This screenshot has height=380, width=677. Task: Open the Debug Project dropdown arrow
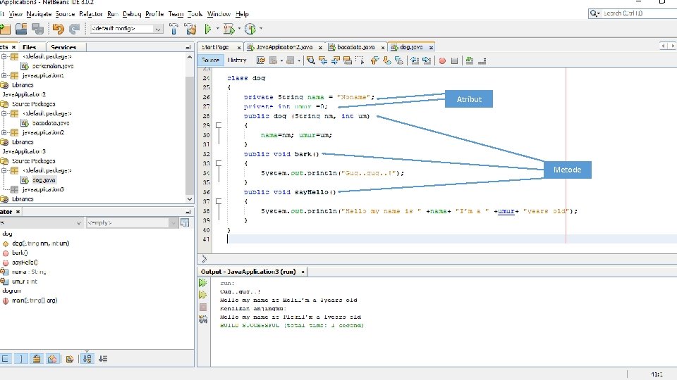tap(239, 29)
